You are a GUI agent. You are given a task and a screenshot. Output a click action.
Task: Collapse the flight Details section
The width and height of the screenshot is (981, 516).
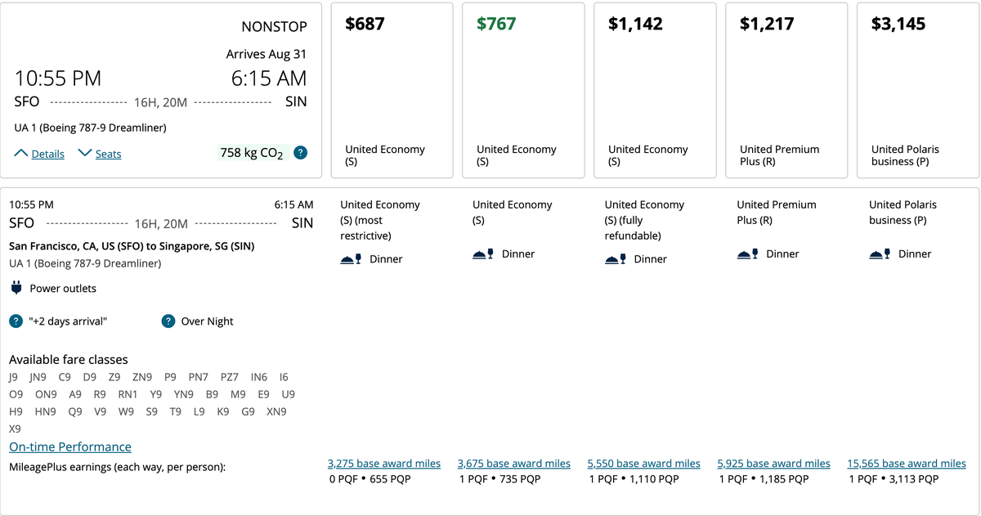coord(39,154)
